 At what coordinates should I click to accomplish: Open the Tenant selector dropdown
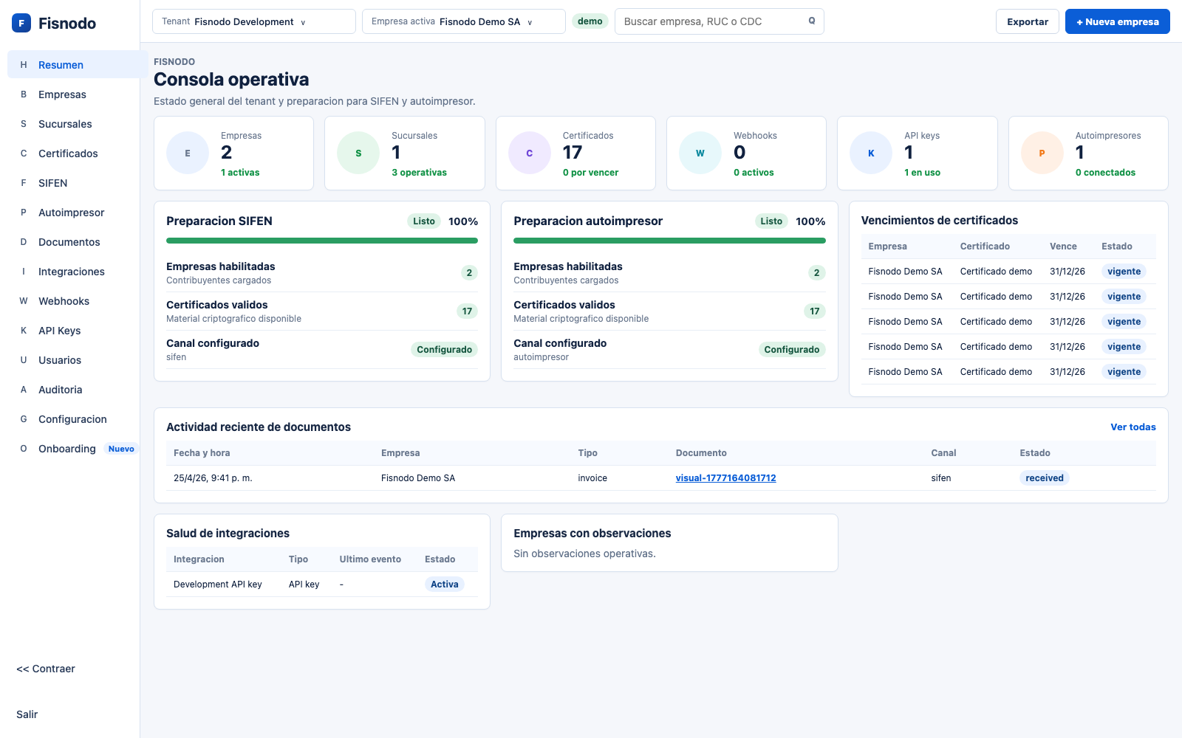(x=253, y=21)
